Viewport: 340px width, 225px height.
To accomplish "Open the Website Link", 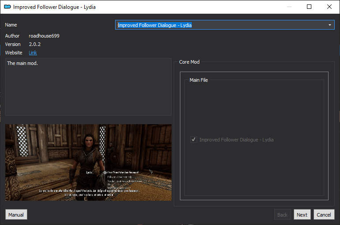I will (33, 53).
